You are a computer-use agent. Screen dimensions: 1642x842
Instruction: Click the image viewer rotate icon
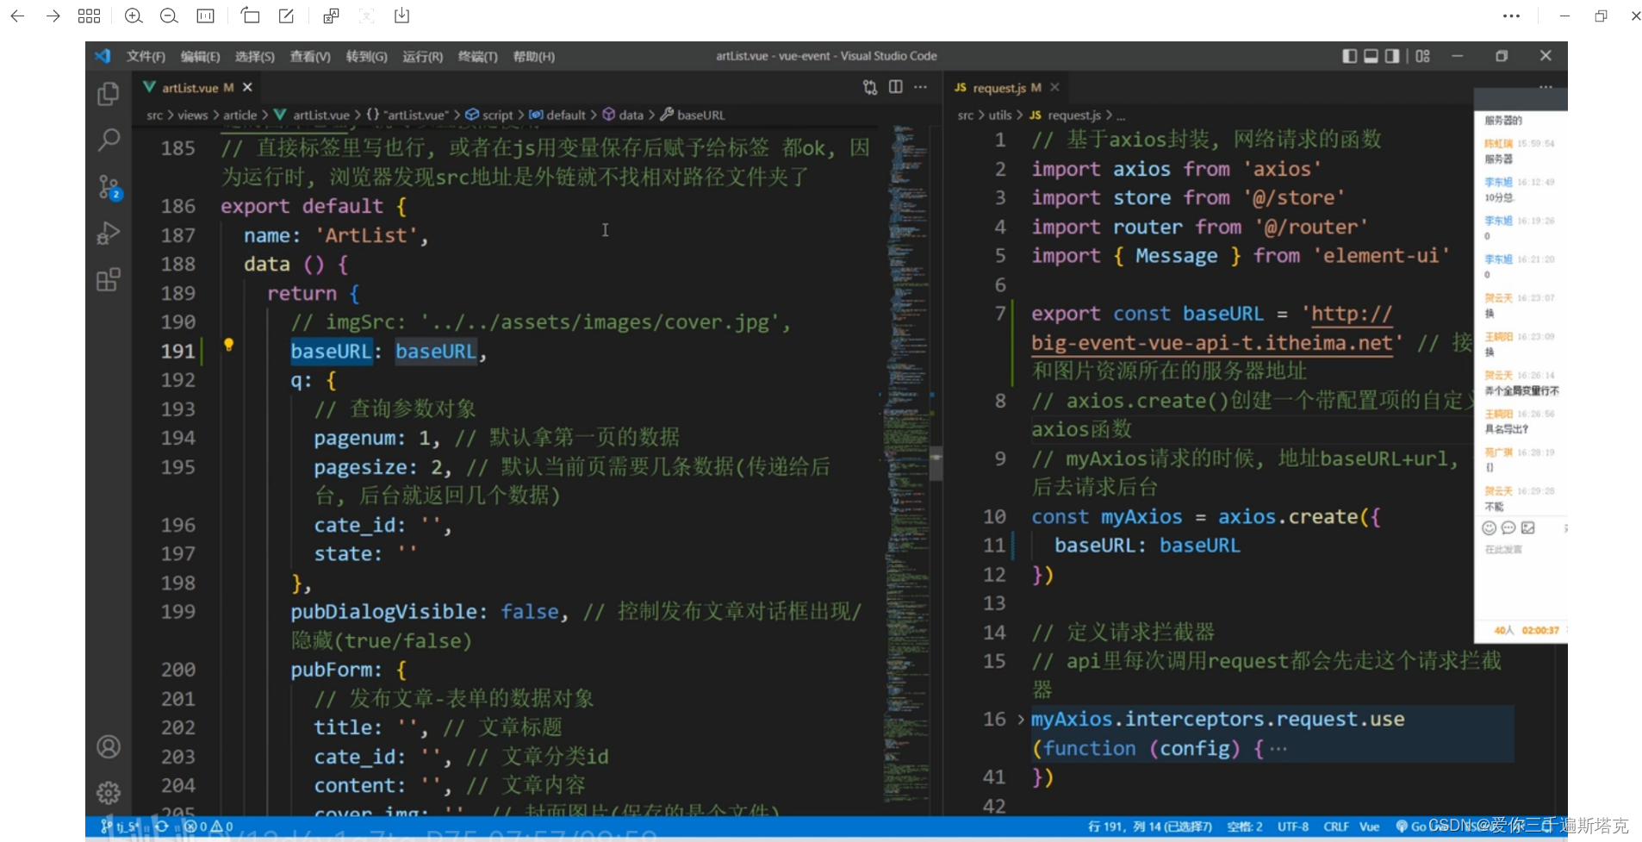pyautogui.click(x=250, y=16)
